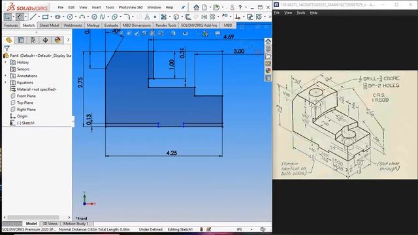The width and height of the screenshot is (418, 235).
Task: Open the Tools menu in SOLIDWORKS
Action: [x=110, y=7]
